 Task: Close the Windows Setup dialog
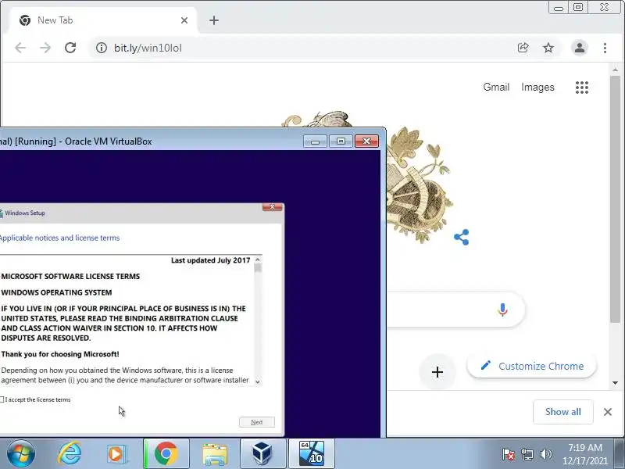pos(272,206)
